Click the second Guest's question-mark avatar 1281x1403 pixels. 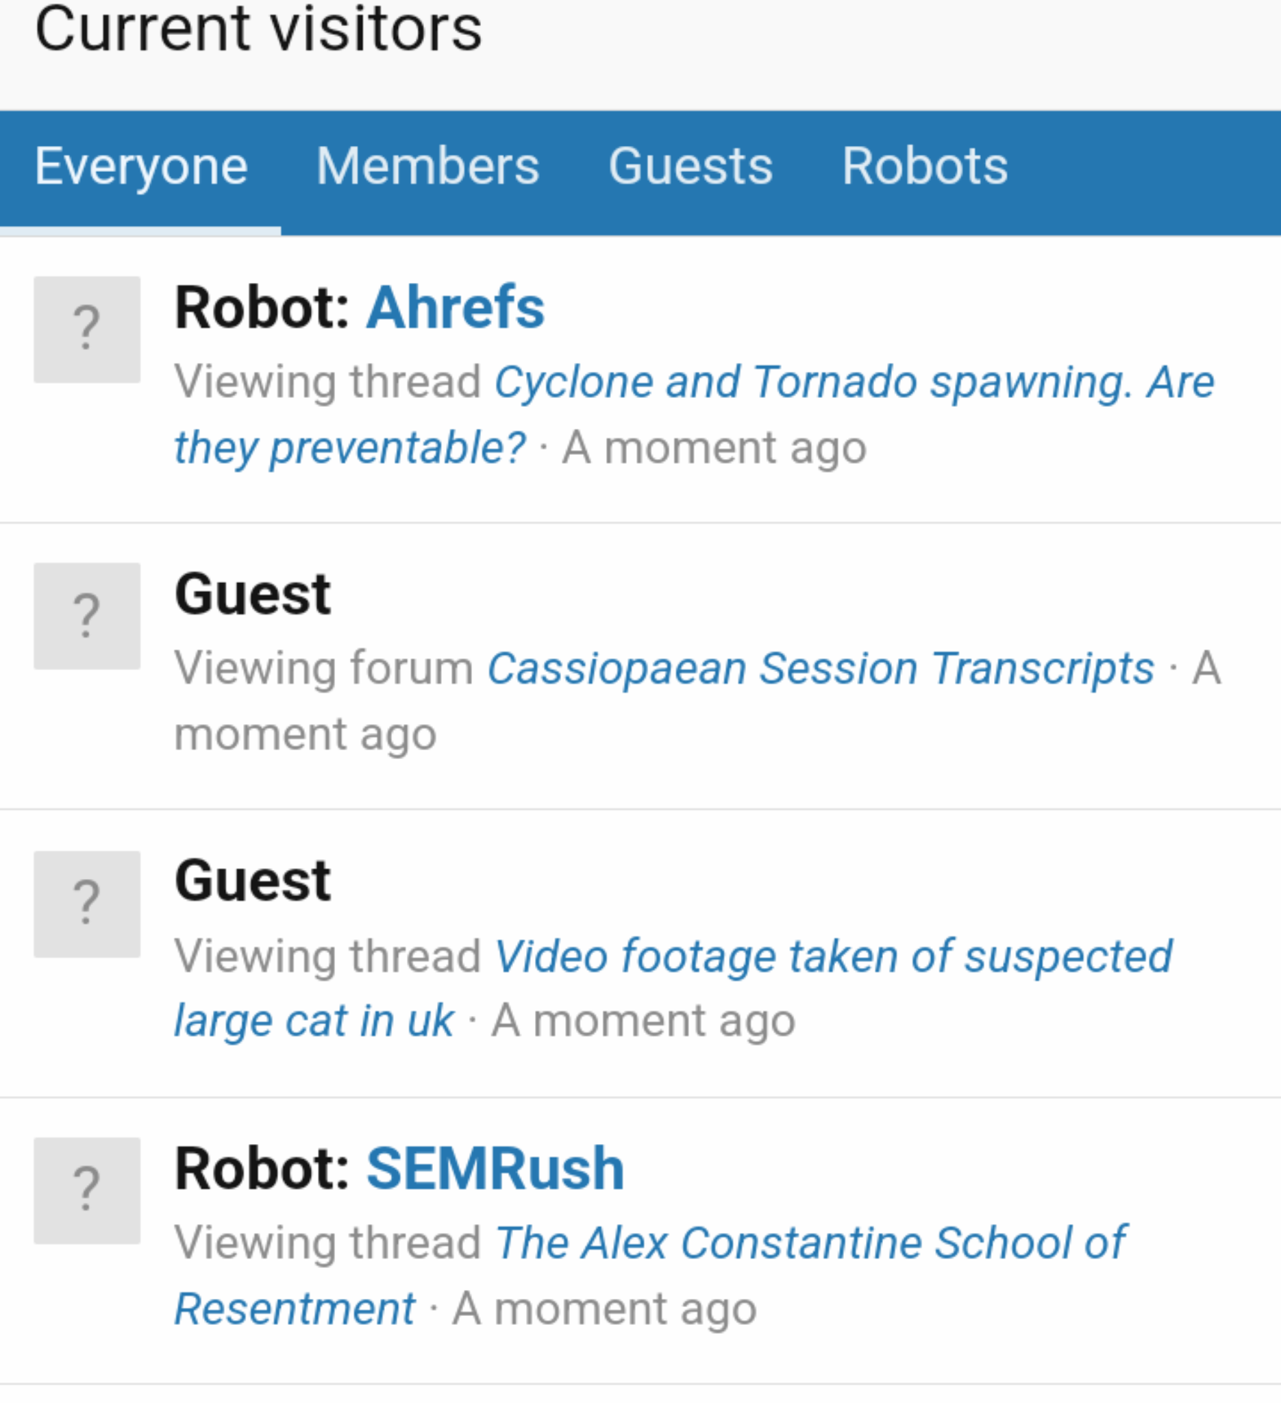click(x=87, y=904)
